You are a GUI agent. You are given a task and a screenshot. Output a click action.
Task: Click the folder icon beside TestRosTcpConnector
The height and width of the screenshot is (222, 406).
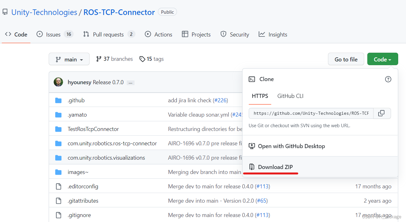(58, 129)
